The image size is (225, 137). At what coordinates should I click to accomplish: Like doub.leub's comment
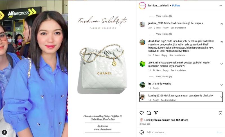tap(222, 42)
